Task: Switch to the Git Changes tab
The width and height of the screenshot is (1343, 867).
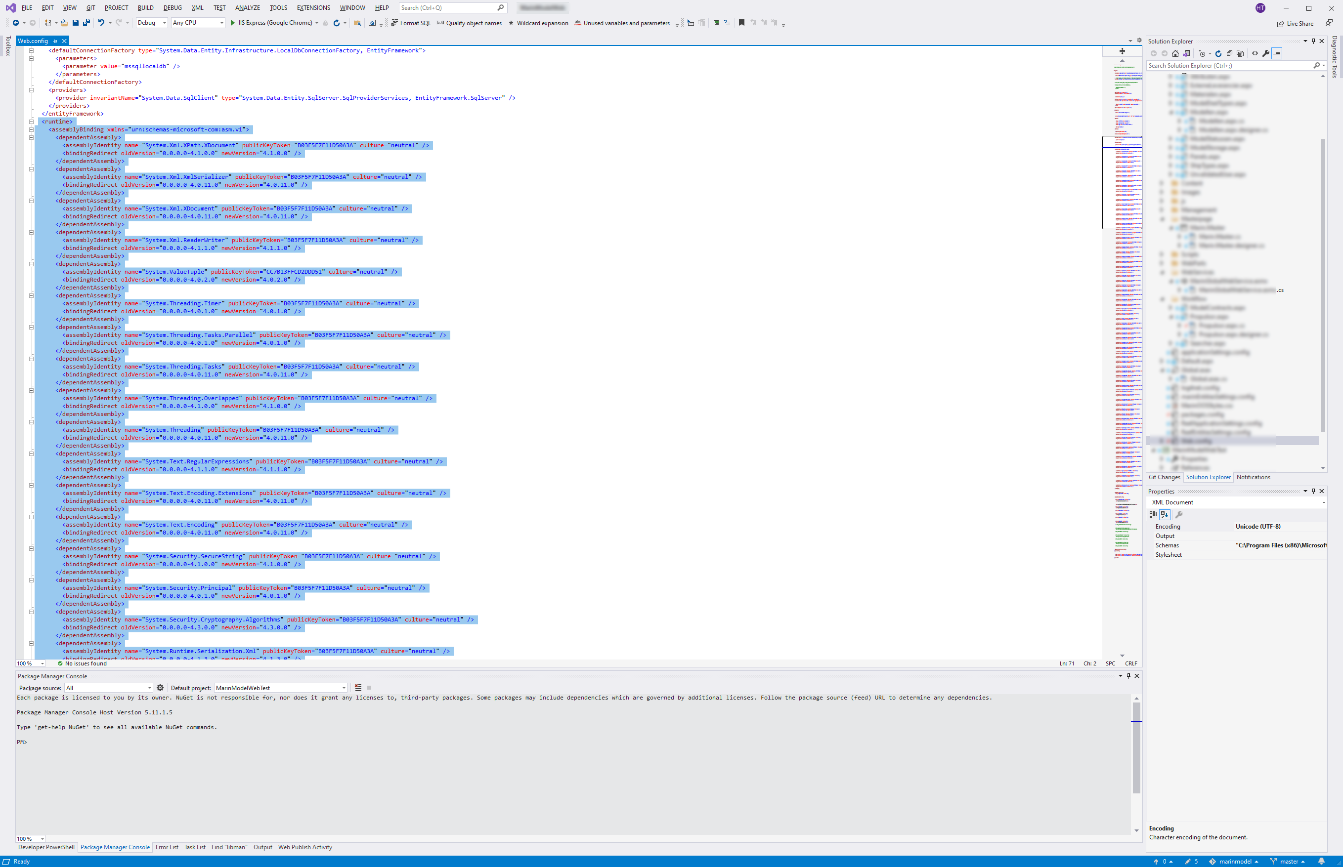Action: (1165, 477)
